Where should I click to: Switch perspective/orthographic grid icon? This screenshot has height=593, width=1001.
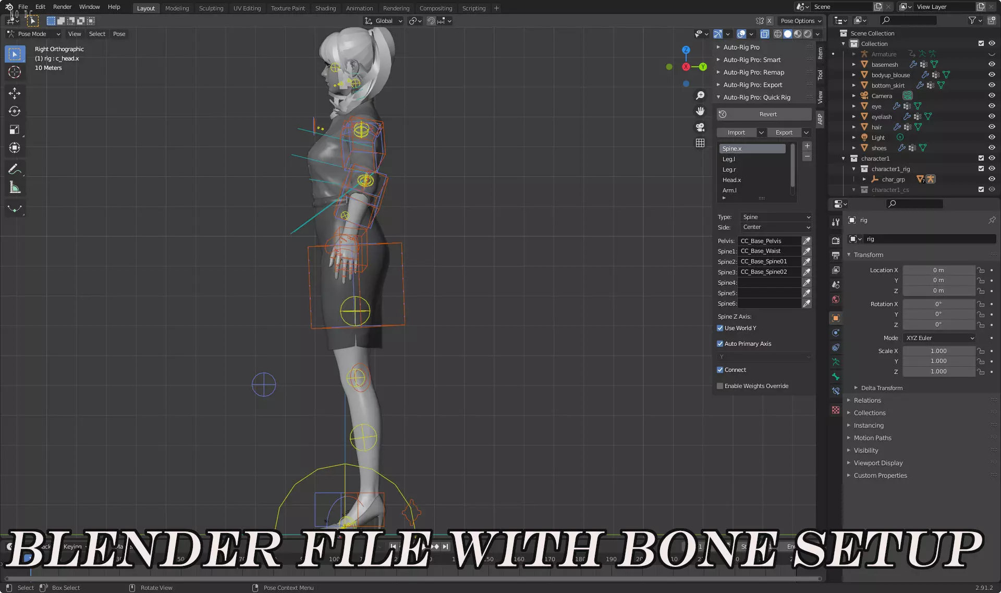point(700,142)
